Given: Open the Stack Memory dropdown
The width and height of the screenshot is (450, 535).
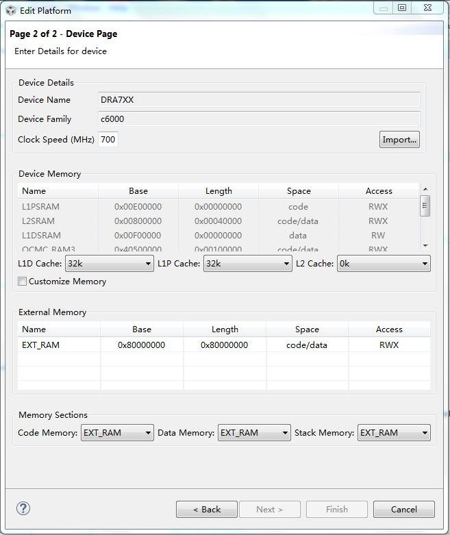Looking at the screenshot, I should click(x=394, y=433).
